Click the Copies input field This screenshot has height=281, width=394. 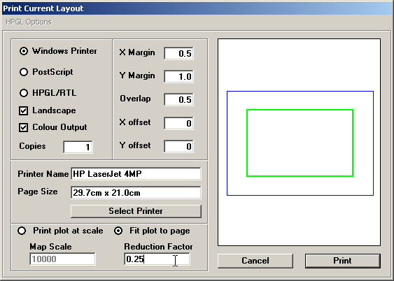78,147
